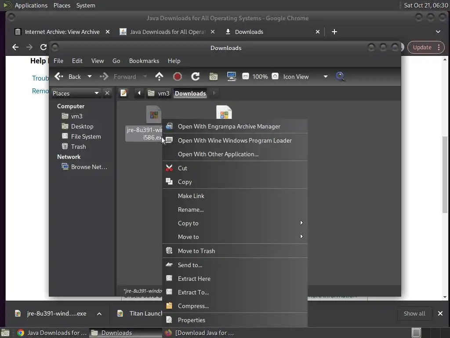The image size is (450, 338).
Task: Close the Chrome downloads shelf
Action: coord(440,313)
